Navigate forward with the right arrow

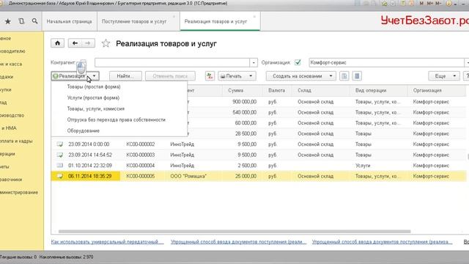click(x=88, y=43)
